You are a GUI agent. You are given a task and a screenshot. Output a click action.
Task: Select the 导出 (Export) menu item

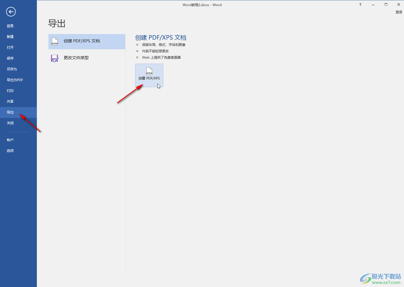(x=18, y=112)
